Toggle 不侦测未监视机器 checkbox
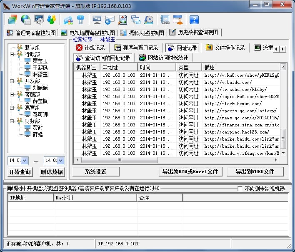 [x=240, y=189]
